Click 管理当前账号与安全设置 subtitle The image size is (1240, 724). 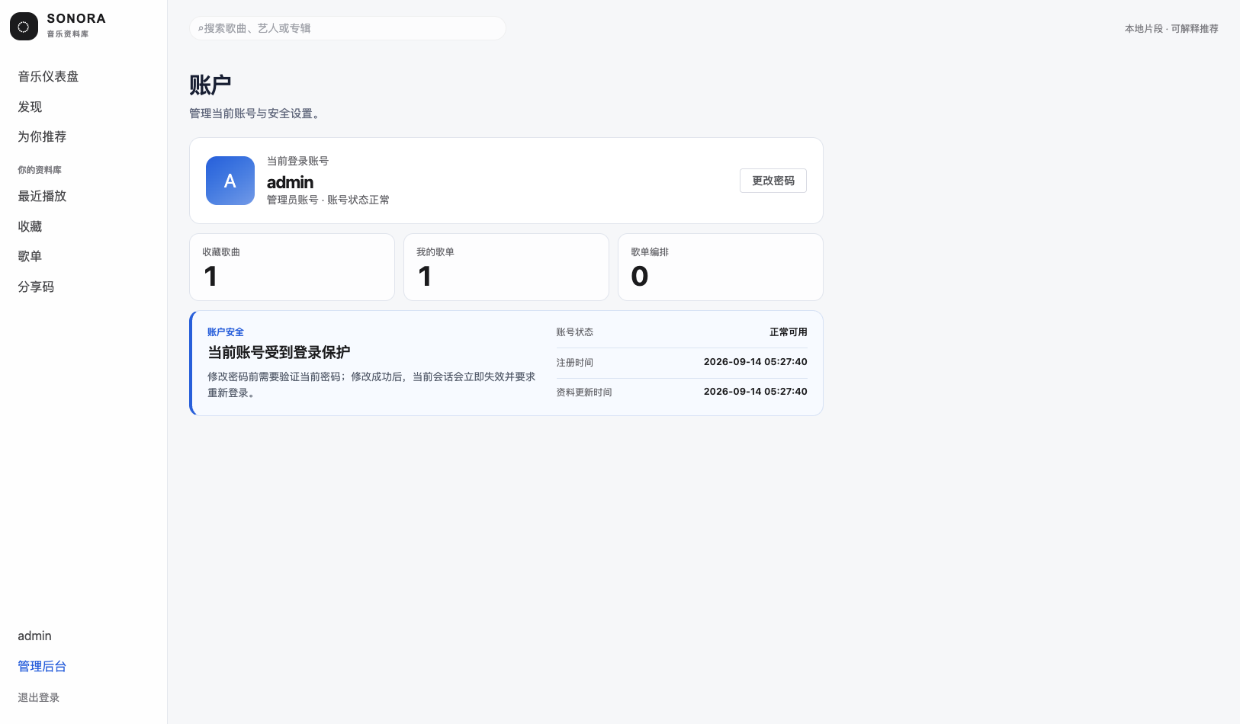tap(256, 114)
